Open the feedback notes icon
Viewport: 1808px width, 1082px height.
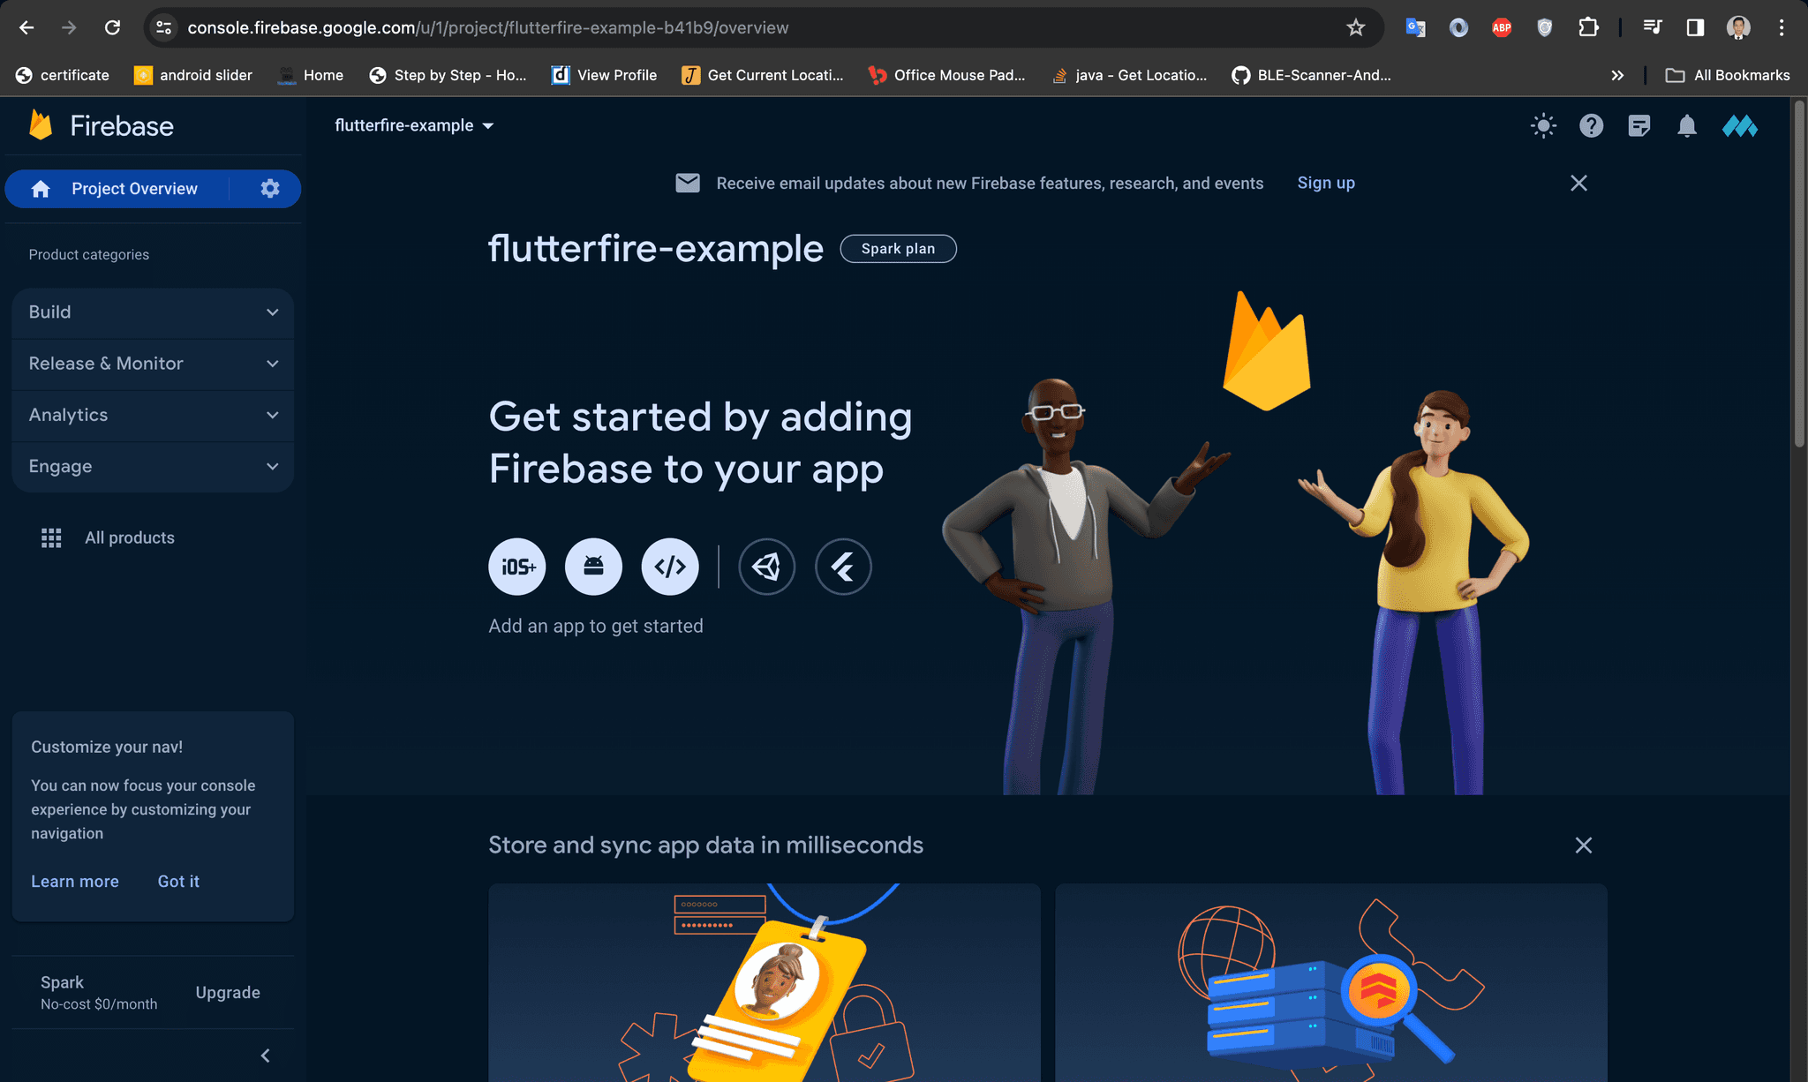1639,126
